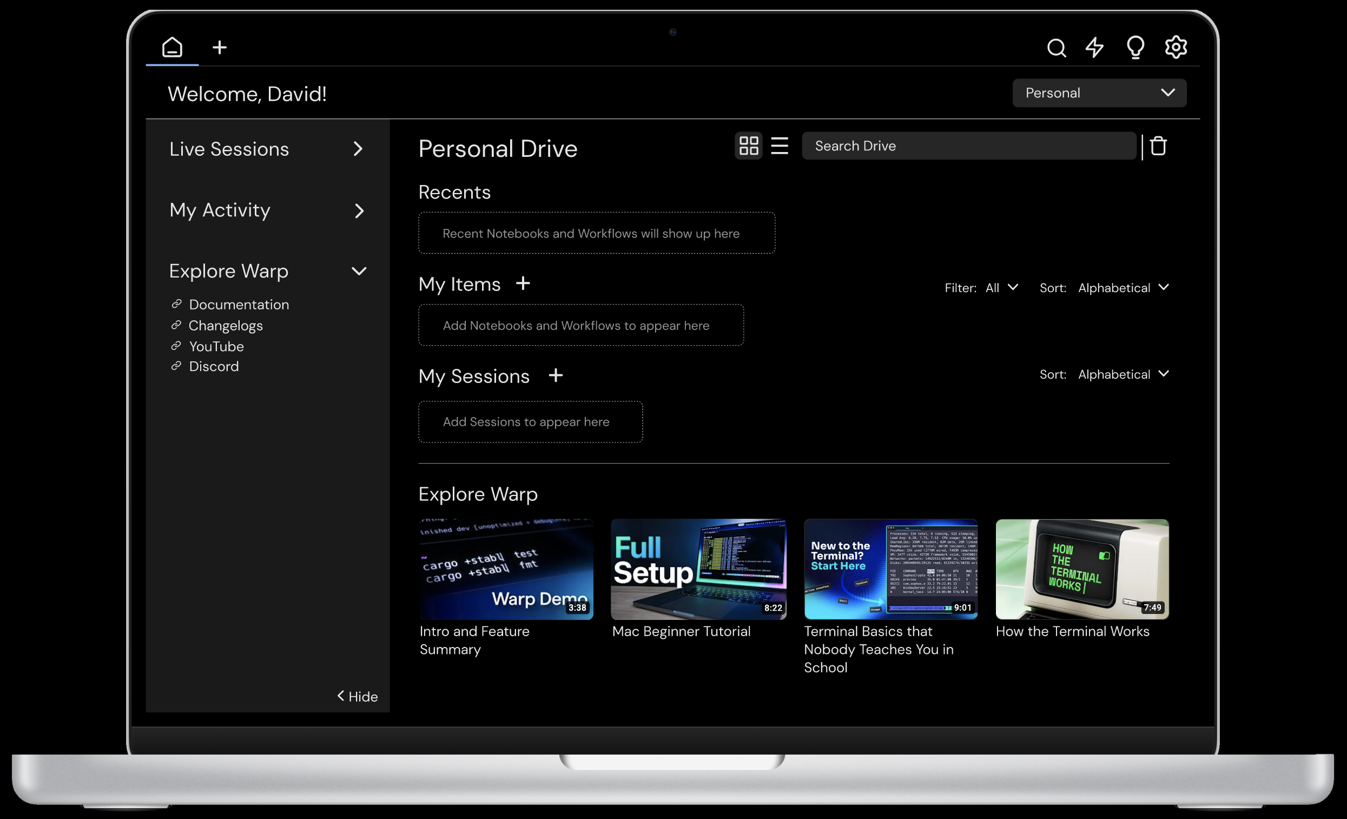Expand My Activity section
The height and width of the screenshot is (819, 1347).
[359, 210]
